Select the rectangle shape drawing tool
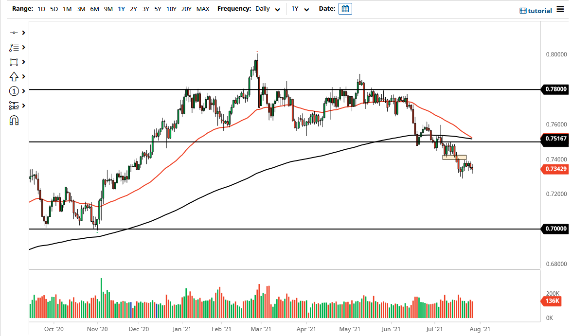Viewport: 572px width, 336px height. coord(14,62)
